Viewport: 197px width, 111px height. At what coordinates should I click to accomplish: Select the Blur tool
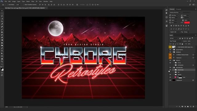(x=2, y=43)
